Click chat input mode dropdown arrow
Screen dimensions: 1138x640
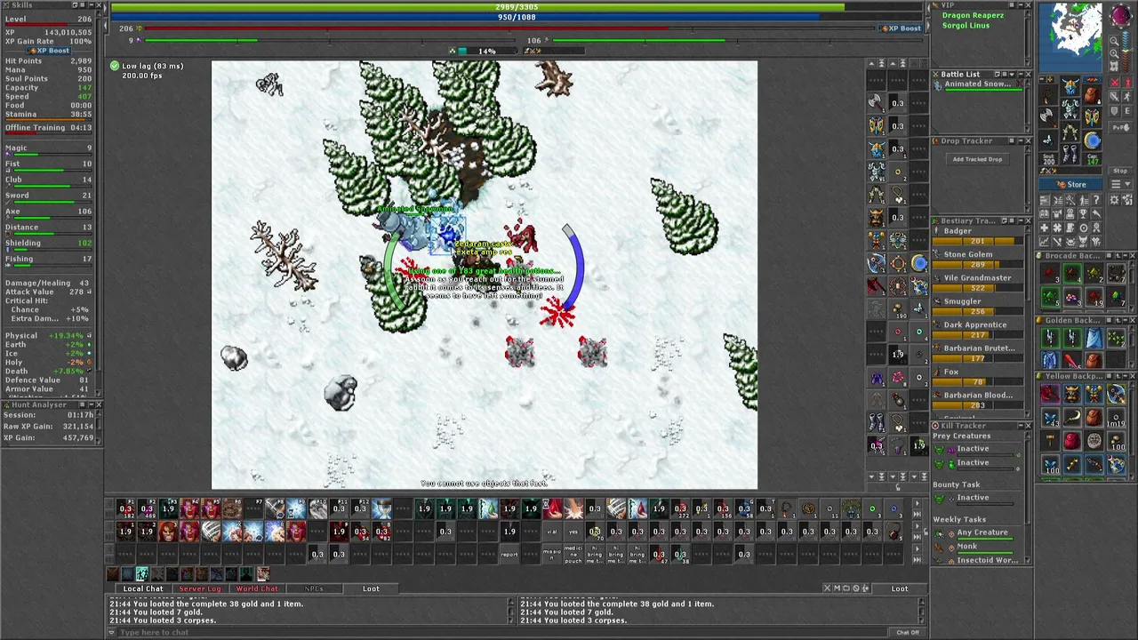[x=112, y=633]
